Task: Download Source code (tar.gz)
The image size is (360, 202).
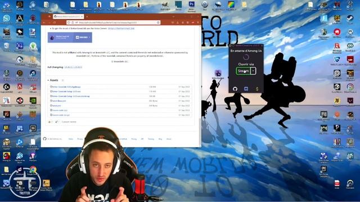Action: click(x=61, y=115)
